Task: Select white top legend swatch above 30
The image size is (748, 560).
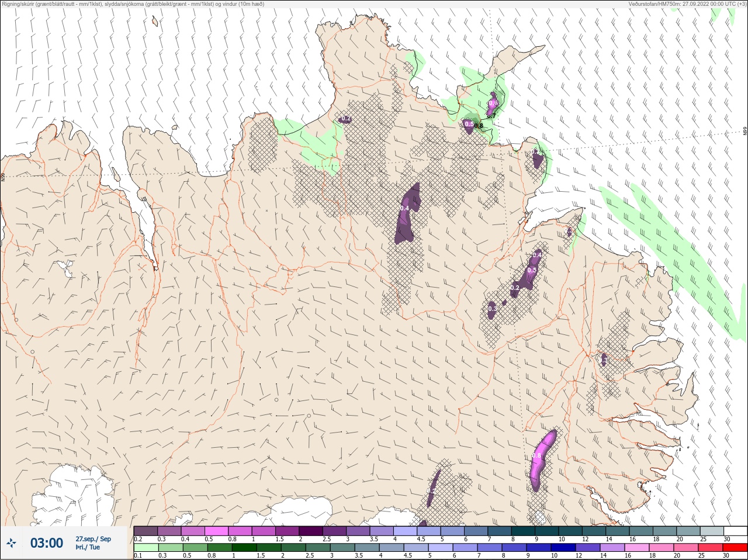Action: (735, 531)
